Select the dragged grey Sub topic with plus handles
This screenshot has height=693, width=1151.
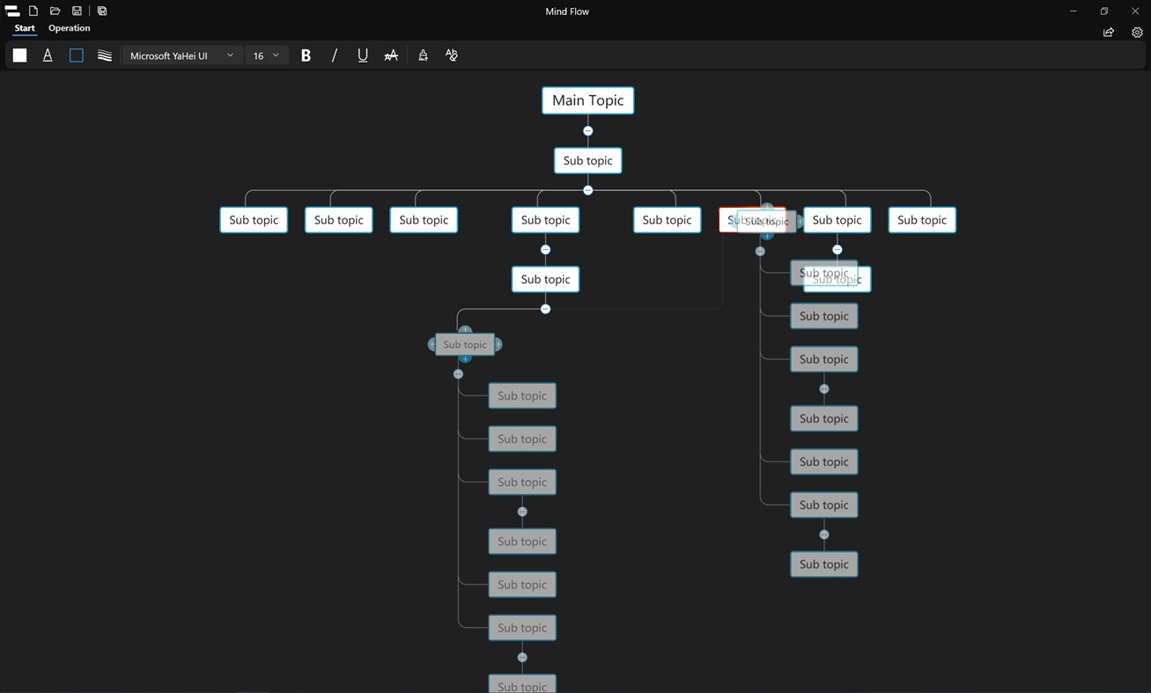pos(465,344)
